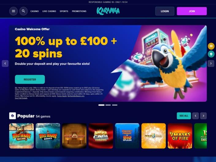216x162 pixels.
Task: Go to previous banner slide arrow
Action: coord(5,64)
